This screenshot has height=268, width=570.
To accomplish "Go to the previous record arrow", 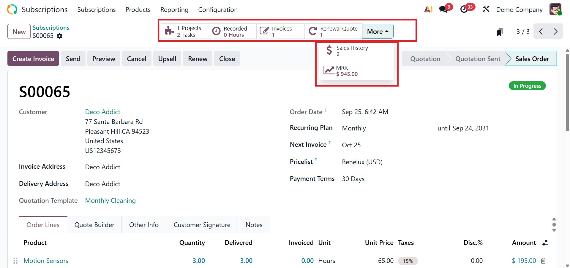I will 541,31.
